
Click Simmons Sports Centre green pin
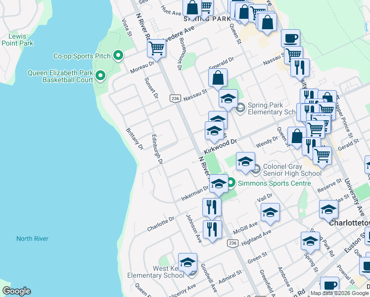231,183
